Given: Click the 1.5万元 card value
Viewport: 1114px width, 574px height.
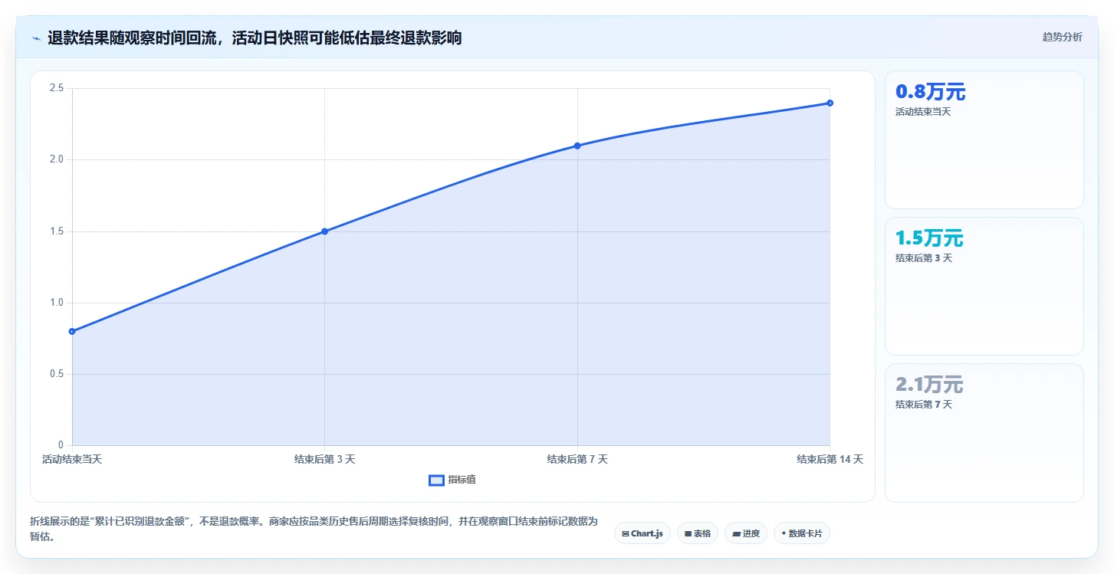Looking at the screenshot, I should point(929,238).
